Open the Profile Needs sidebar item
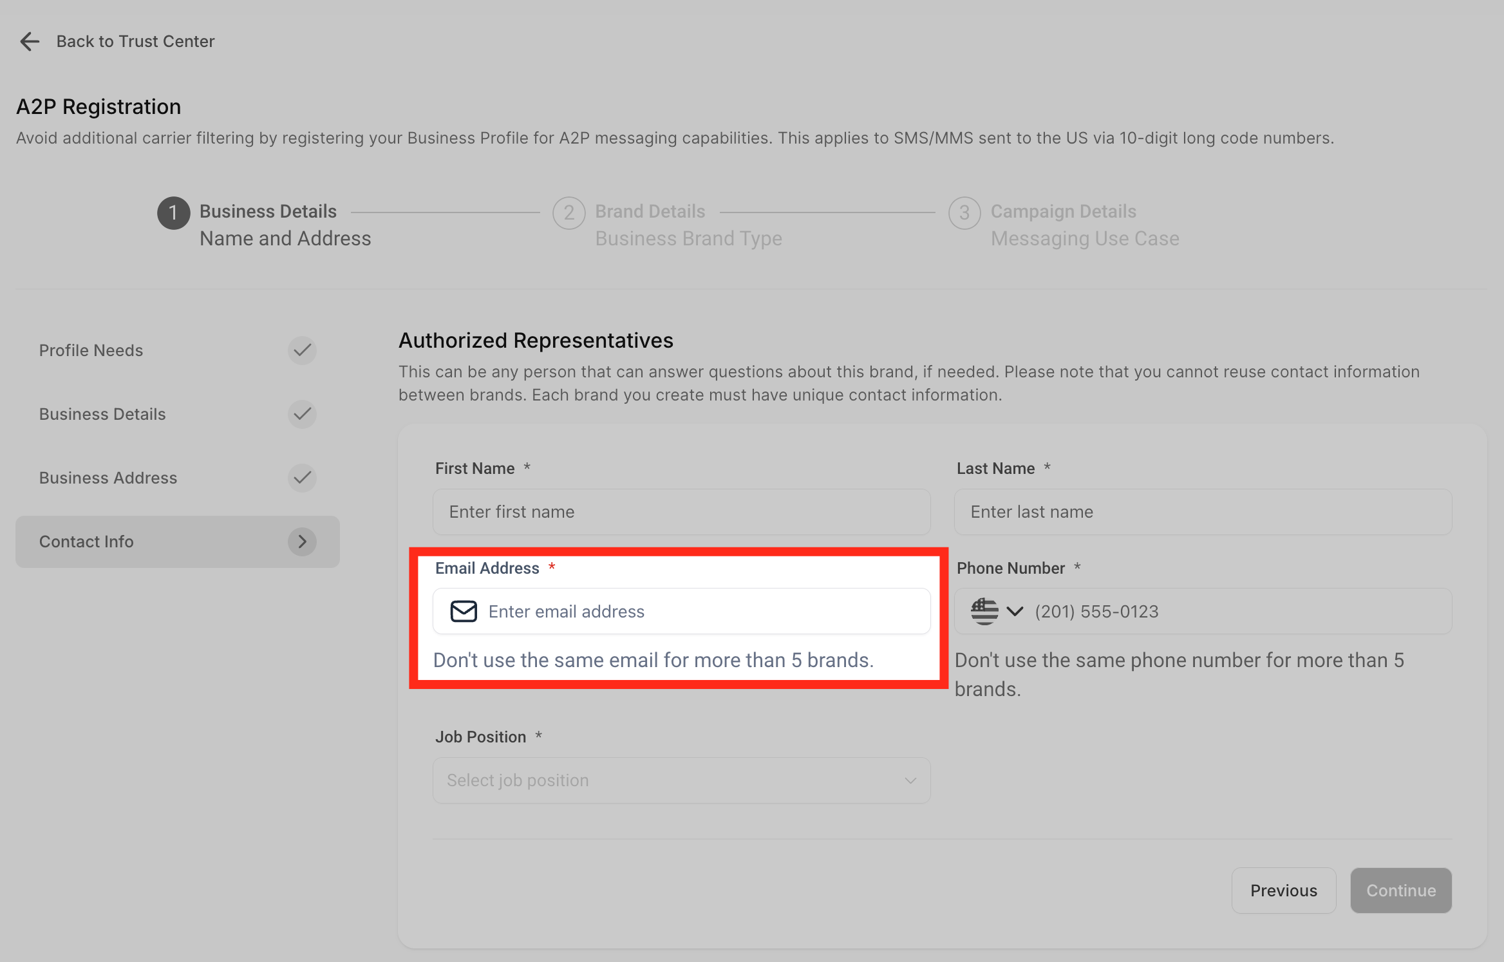 [x=91, y=350]
